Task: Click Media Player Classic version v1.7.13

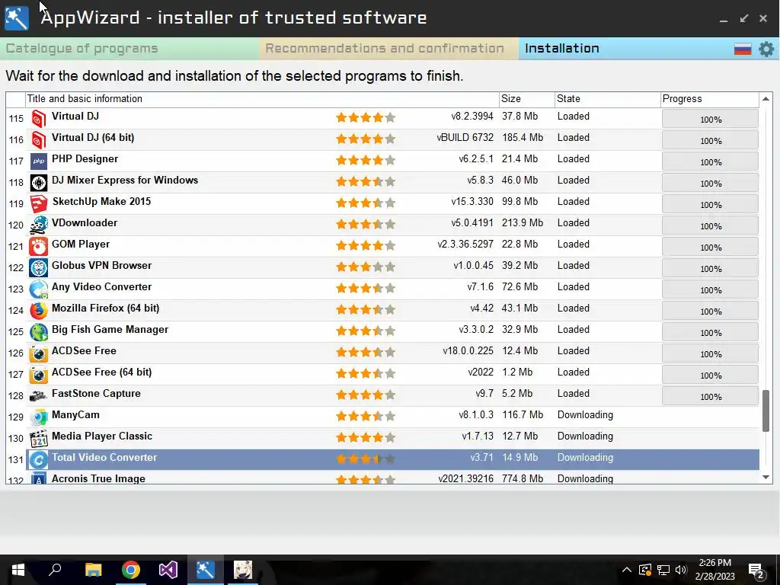Action: [x=478, y=436]
